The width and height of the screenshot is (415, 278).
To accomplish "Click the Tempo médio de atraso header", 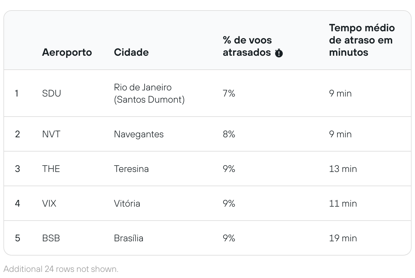I will (362, 40).
